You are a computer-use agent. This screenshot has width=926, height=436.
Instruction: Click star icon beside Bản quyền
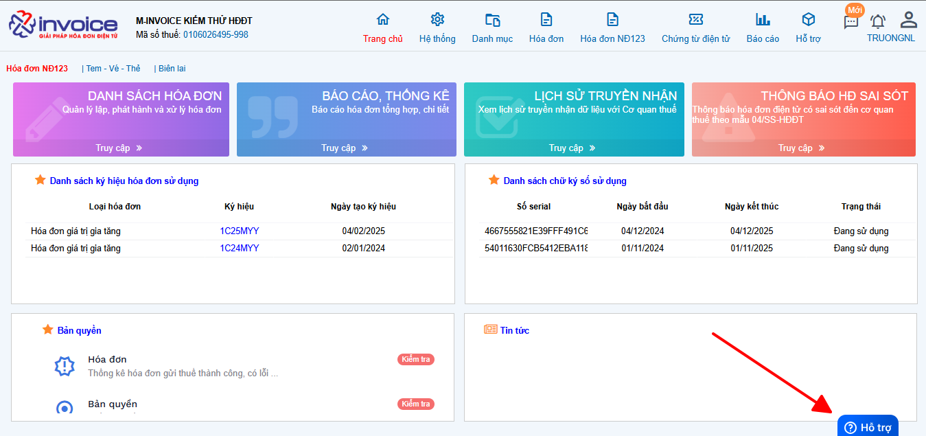point(48,330)
